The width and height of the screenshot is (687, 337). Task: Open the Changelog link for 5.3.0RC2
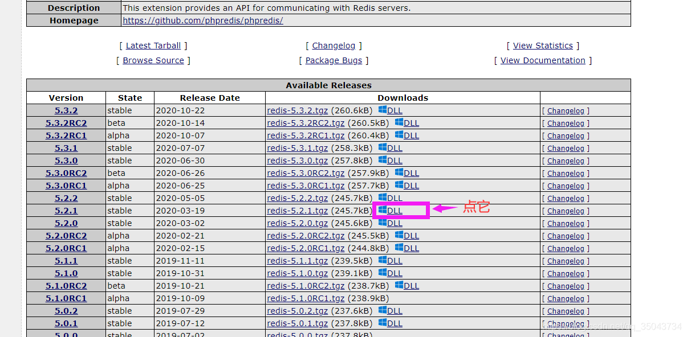[566, 174]
